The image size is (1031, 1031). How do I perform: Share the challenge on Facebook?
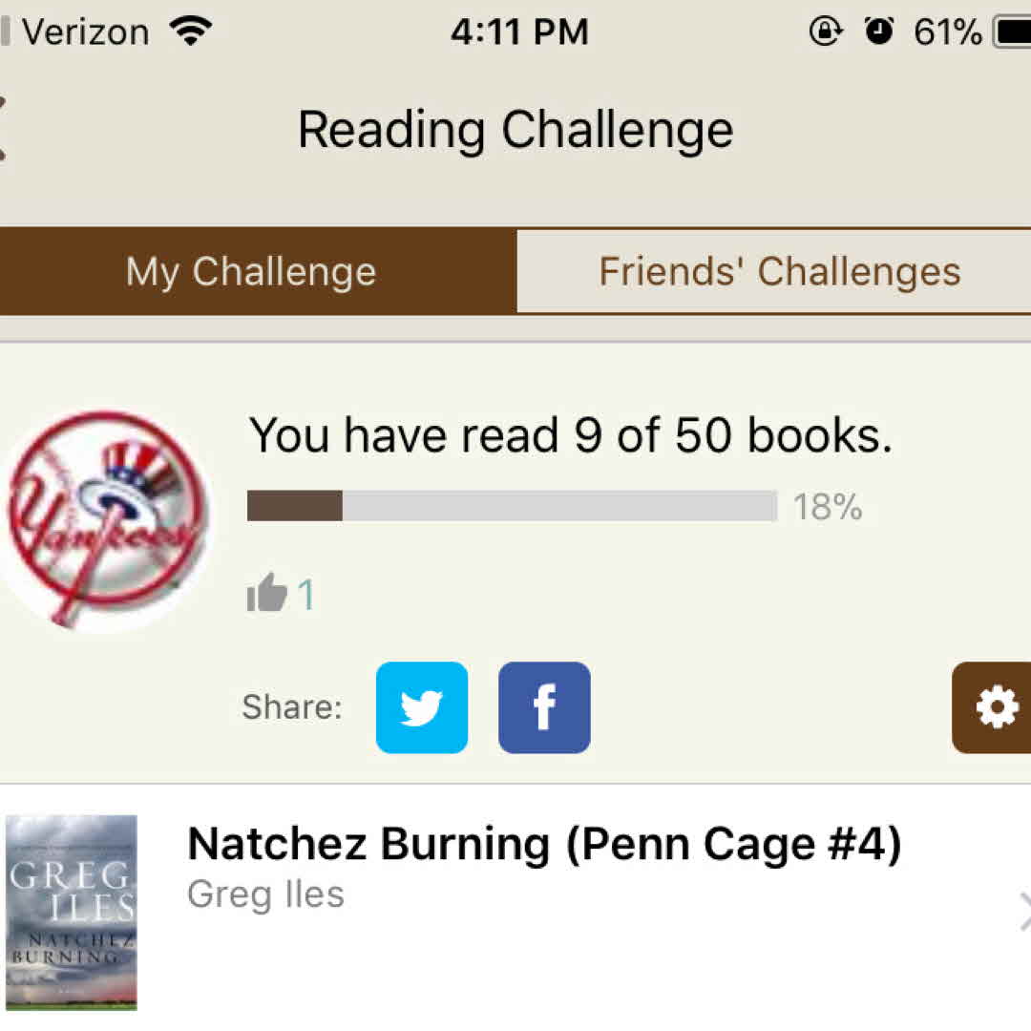(x=544, y=707)
